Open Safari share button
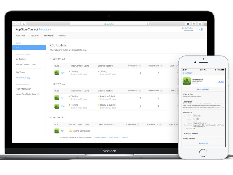Image resolution: width=233 pixels, height=175 pixels. [x=194, y=24]
